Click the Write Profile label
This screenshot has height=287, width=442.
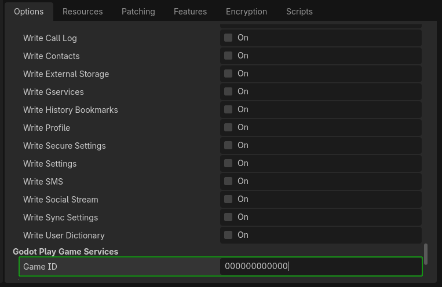coord(46,127)
